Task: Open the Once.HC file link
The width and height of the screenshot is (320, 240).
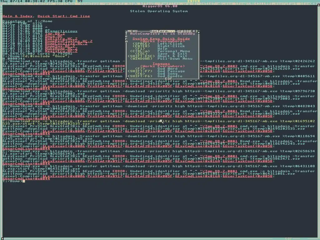Action: pyautogui.click(x=54, y=36)
